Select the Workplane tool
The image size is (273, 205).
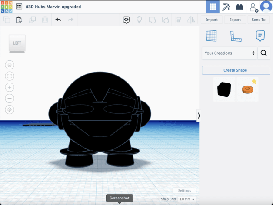[211, 36]
